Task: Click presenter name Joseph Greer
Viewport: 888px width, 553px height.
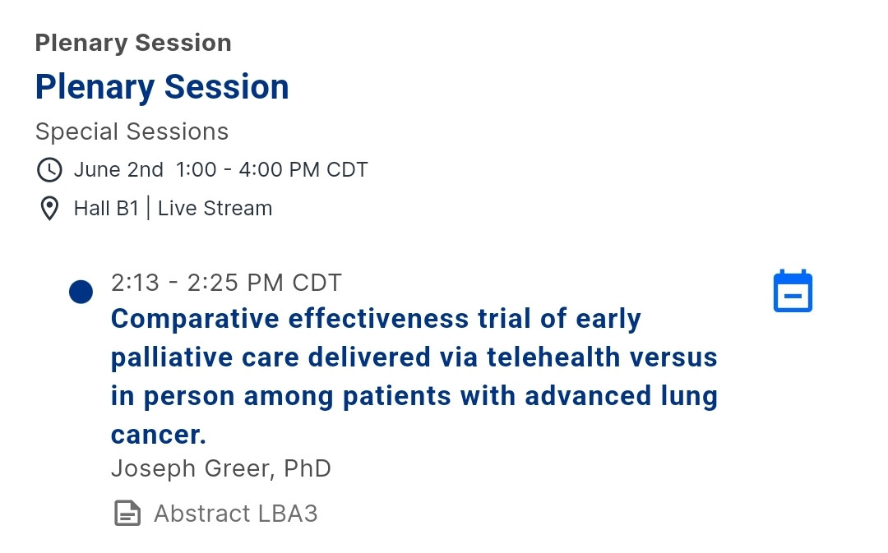Action: tap(192, 468)
